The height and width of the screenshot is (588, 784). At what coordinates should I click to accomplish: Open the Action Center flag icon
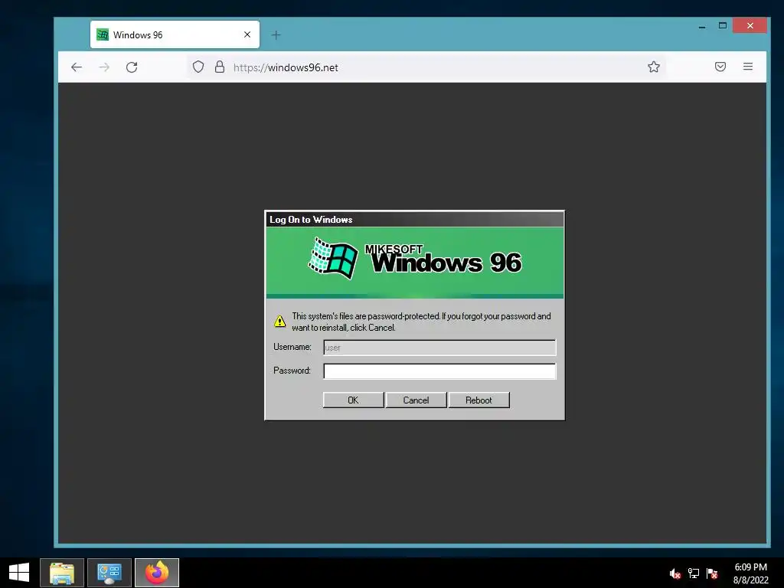pos(712,573)
